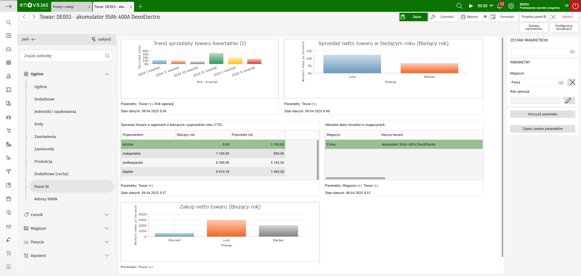Expand the Cennik section
Screen dimensions: 581x276
point(107,215)
